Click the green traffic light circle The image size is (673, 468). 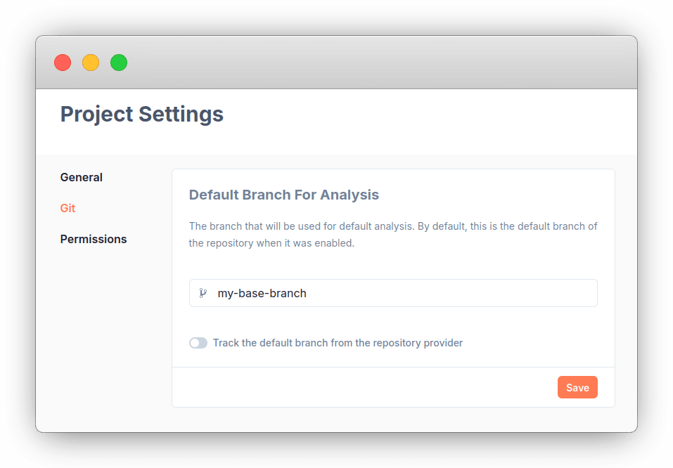(118, 63)
